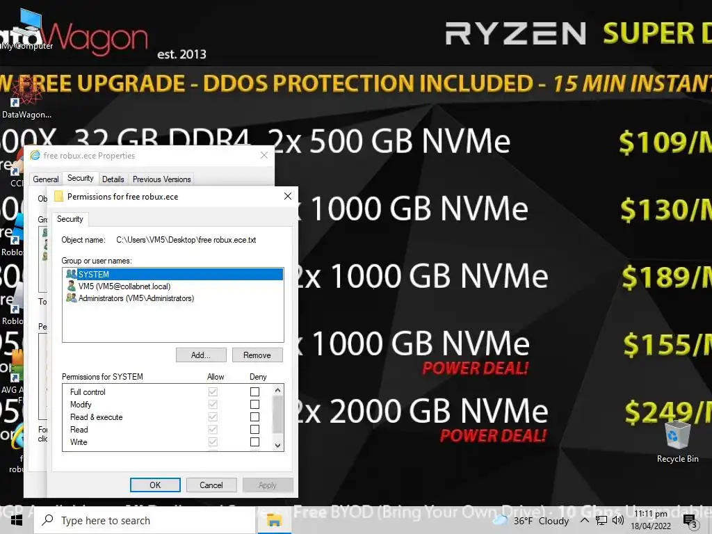
Task: Toggle Allow checkbox for Full control
Action: (213, 391)
